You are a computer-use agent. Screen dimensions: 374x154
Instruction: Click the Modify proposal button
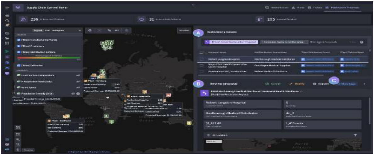pos(296,84)
